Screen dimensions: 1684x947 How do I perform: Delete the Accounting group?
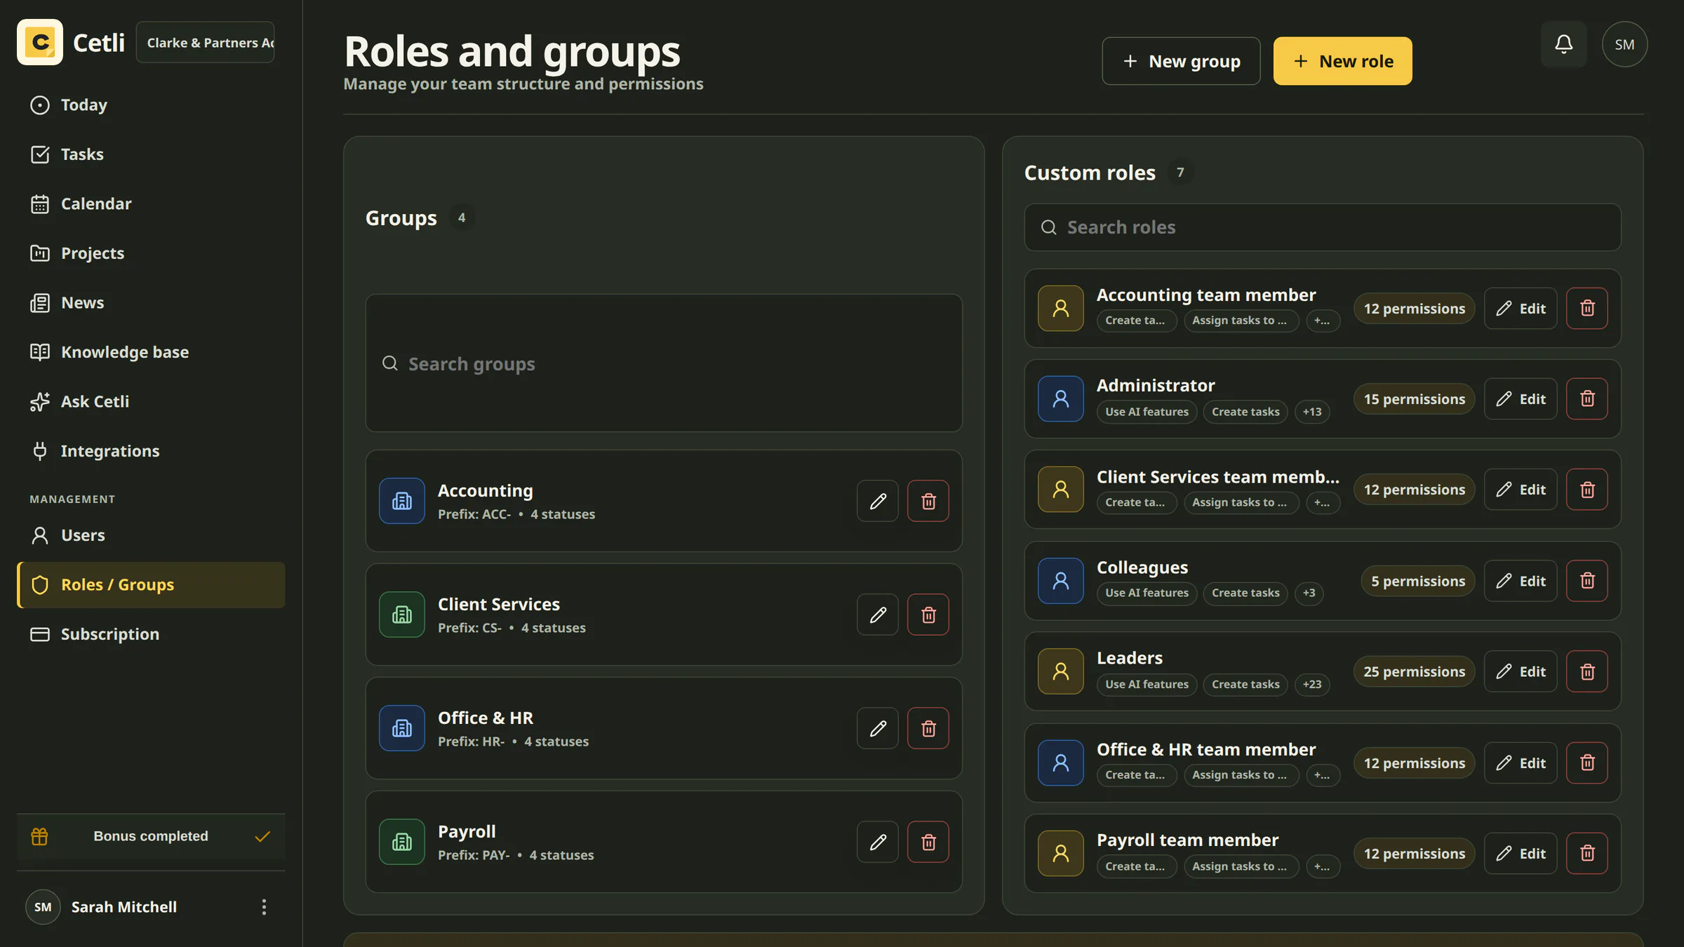(x=928, y=501)
